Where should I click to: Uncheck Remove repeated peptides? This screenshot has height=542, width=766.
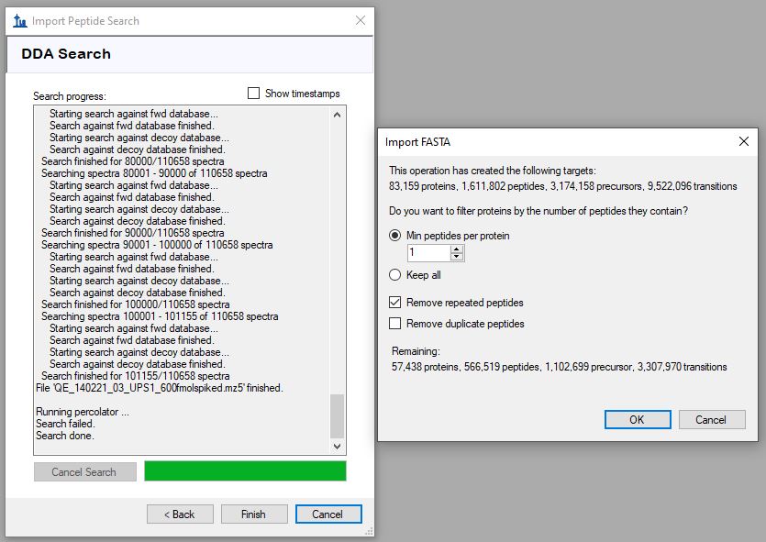[395, 303]
